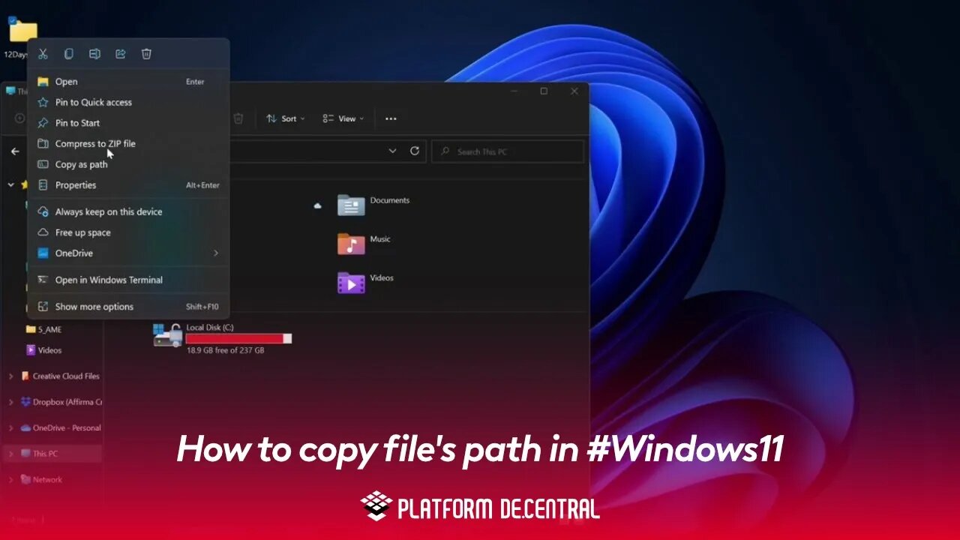Open the Sort dropdown in Explorer toolbar

coord(286,118)
